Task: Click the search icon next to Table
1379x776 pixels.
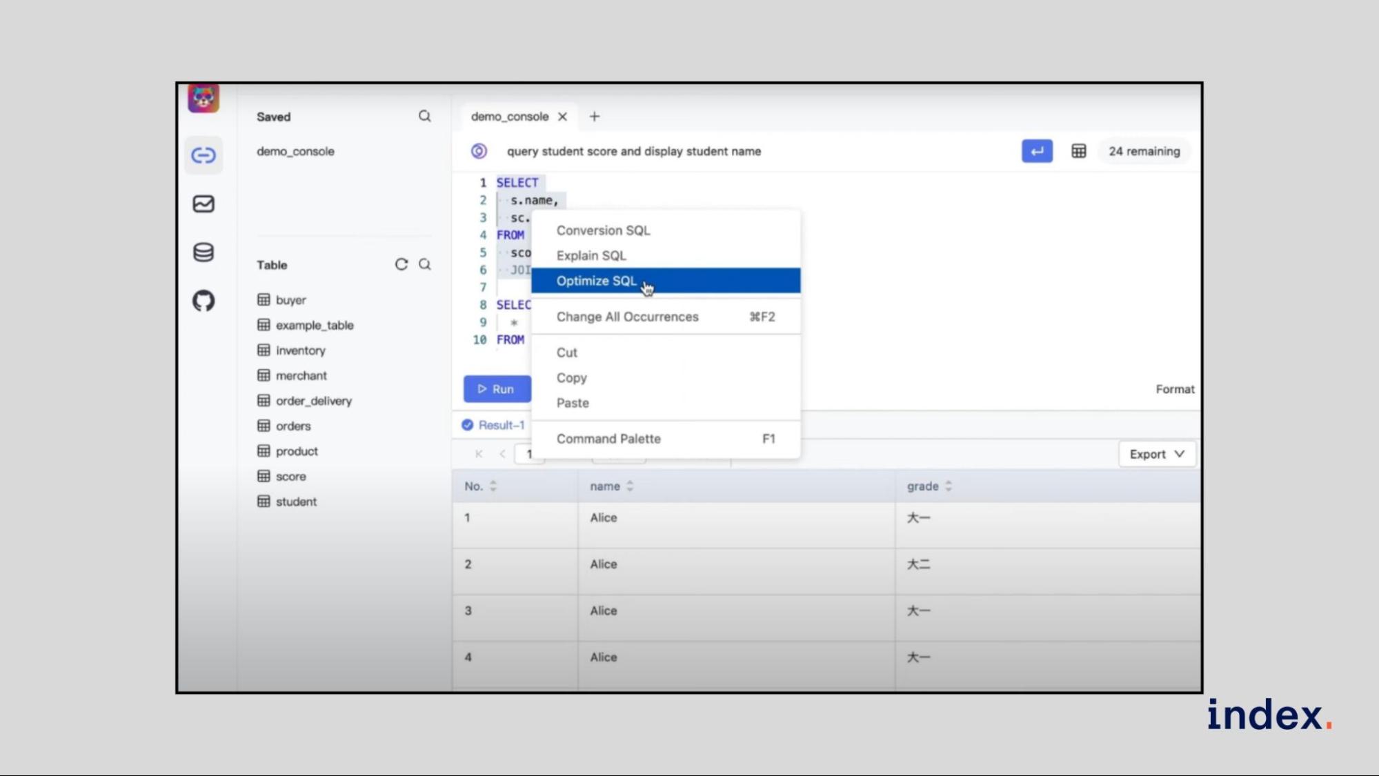Action: [x=425, y=264]
